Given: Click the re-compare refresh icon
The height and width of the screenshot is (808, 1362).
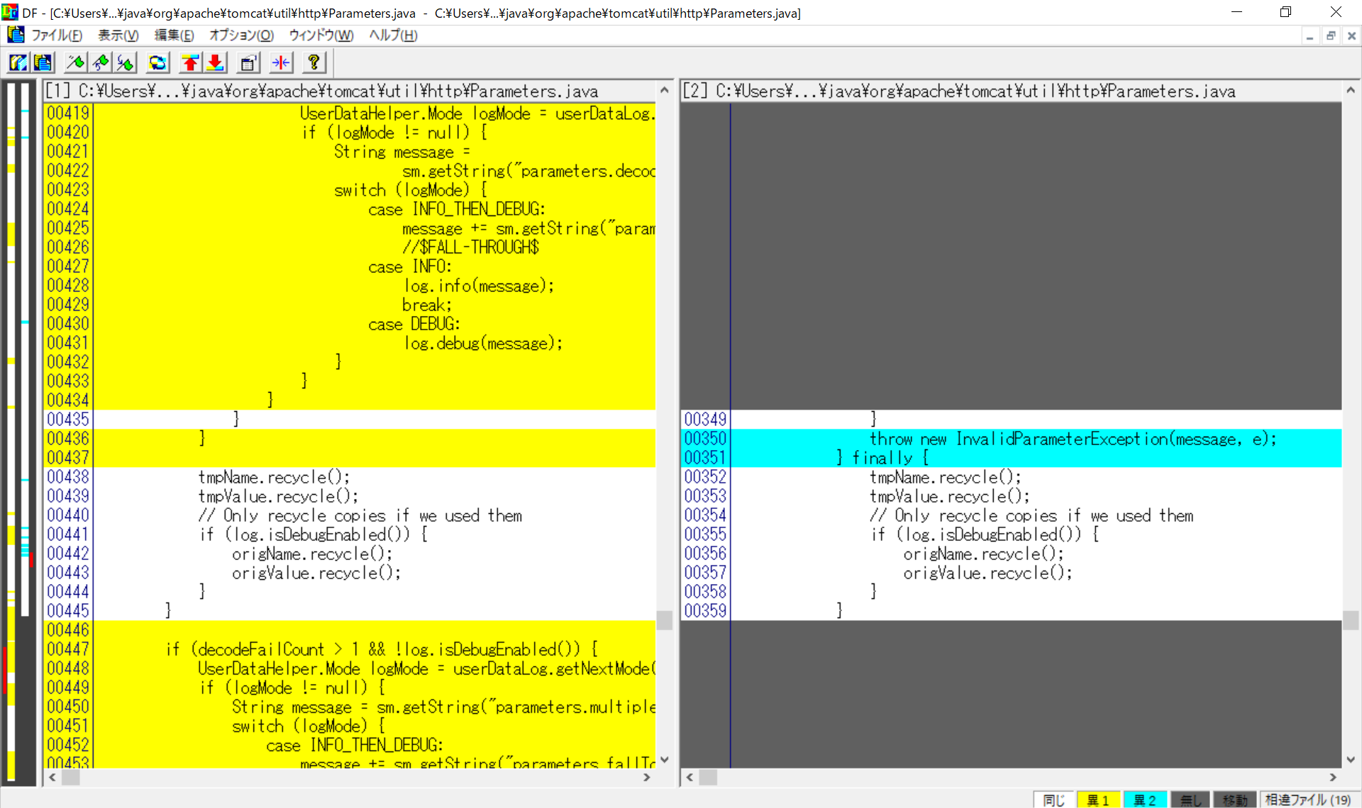Looking at the screenshot, I should pos(157,62).
